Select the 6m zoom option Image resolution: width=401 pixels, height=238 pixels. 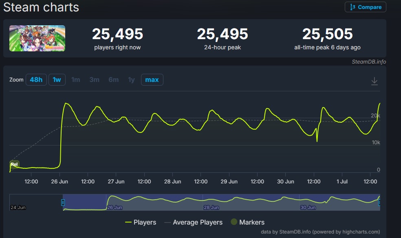[114, 80]
